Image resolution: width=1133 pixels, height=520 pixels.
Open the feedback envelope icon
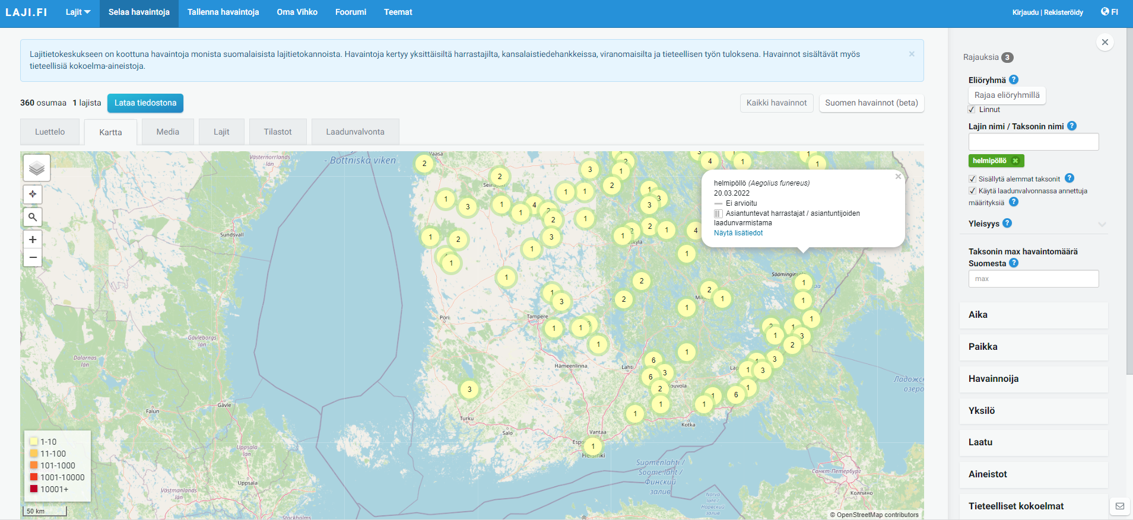click(x=1119, y=506)
